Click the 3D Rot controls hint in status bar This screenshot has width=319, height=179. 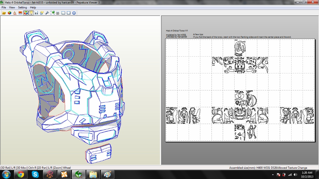pyautogui.click(x=36, y=168)
